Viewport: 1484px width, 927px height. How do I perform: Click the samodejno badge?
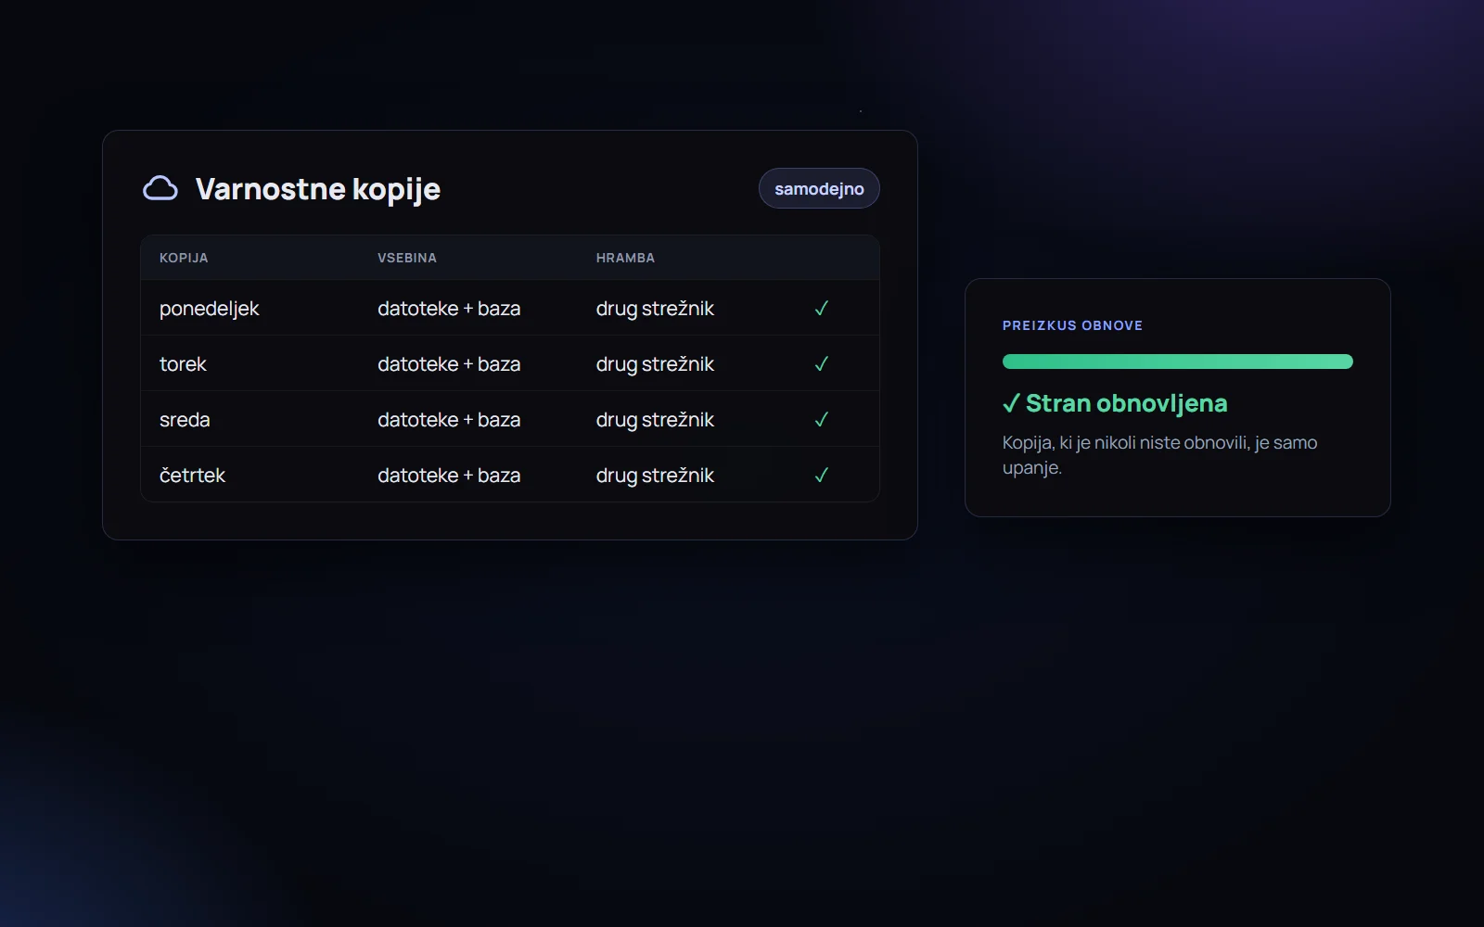(x=819, y=188)
